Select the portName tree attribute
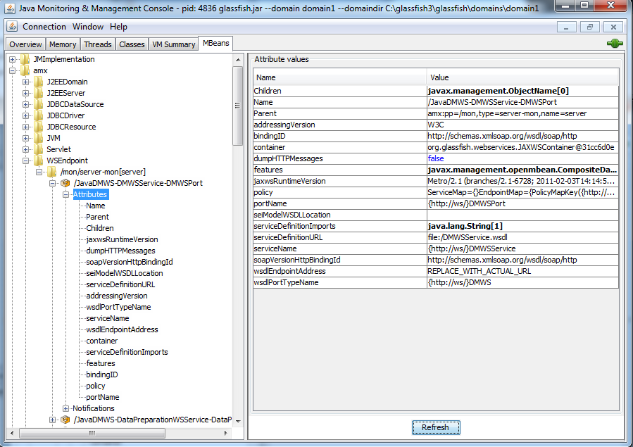 [x=103, y=398]
